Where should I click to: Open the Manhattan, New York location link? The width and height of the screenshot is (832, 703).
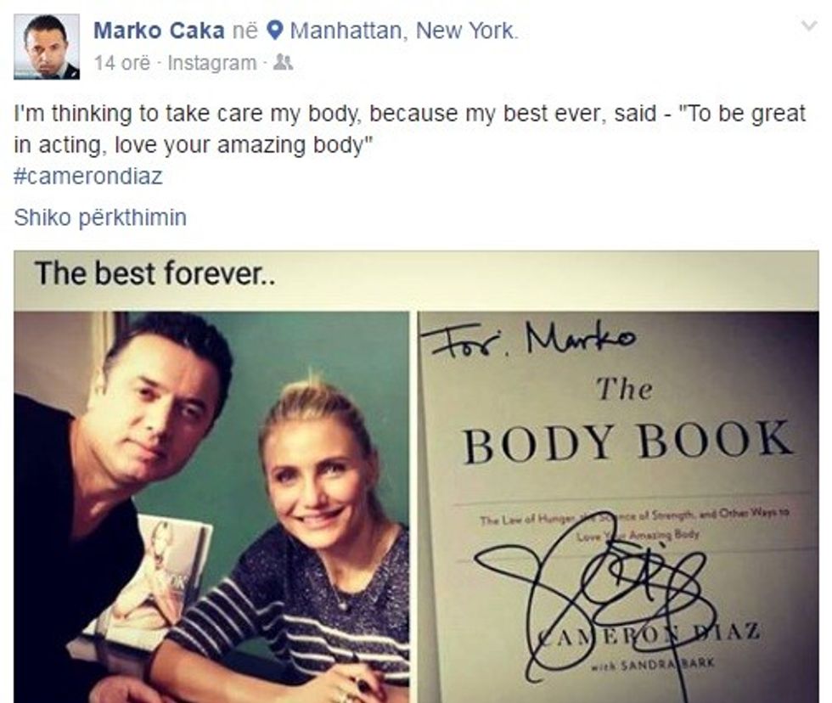[x=402, y=31]
